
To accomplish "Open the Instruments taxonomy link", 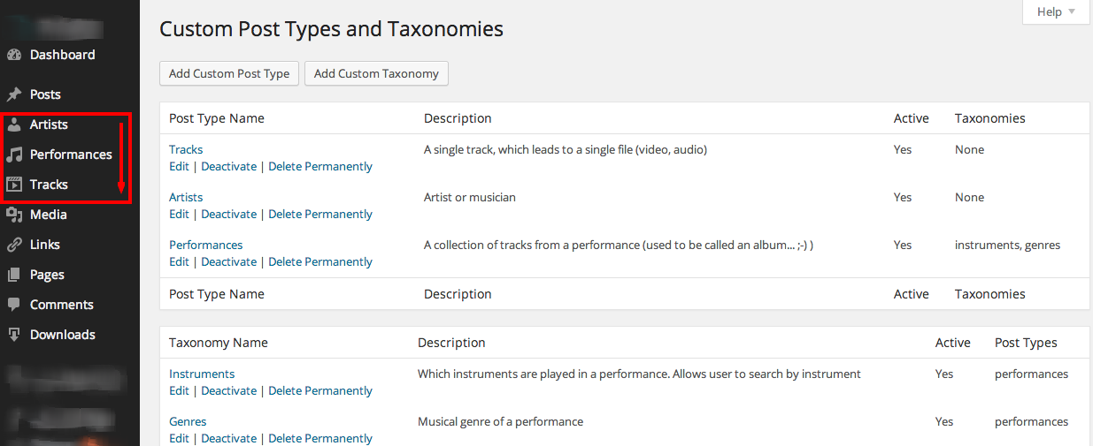I will tap(202, 374).
